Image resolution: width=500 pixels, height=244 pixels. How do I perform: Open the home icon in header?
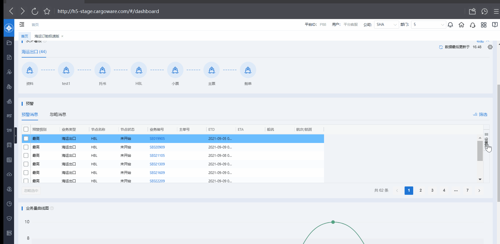[x=461, y=25]
